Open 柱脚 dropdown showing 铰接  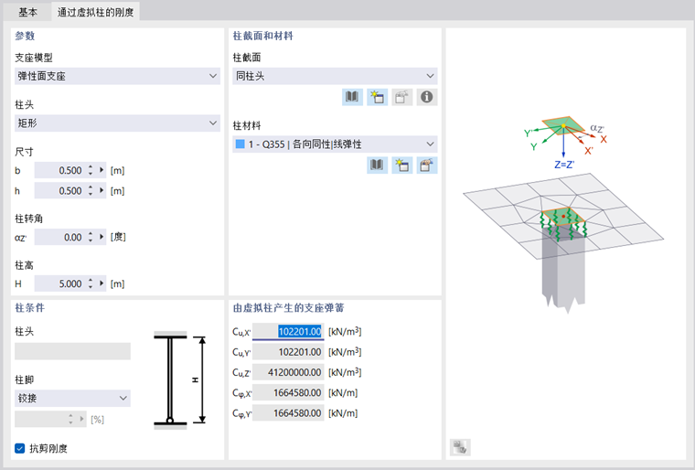click(72, 398)
